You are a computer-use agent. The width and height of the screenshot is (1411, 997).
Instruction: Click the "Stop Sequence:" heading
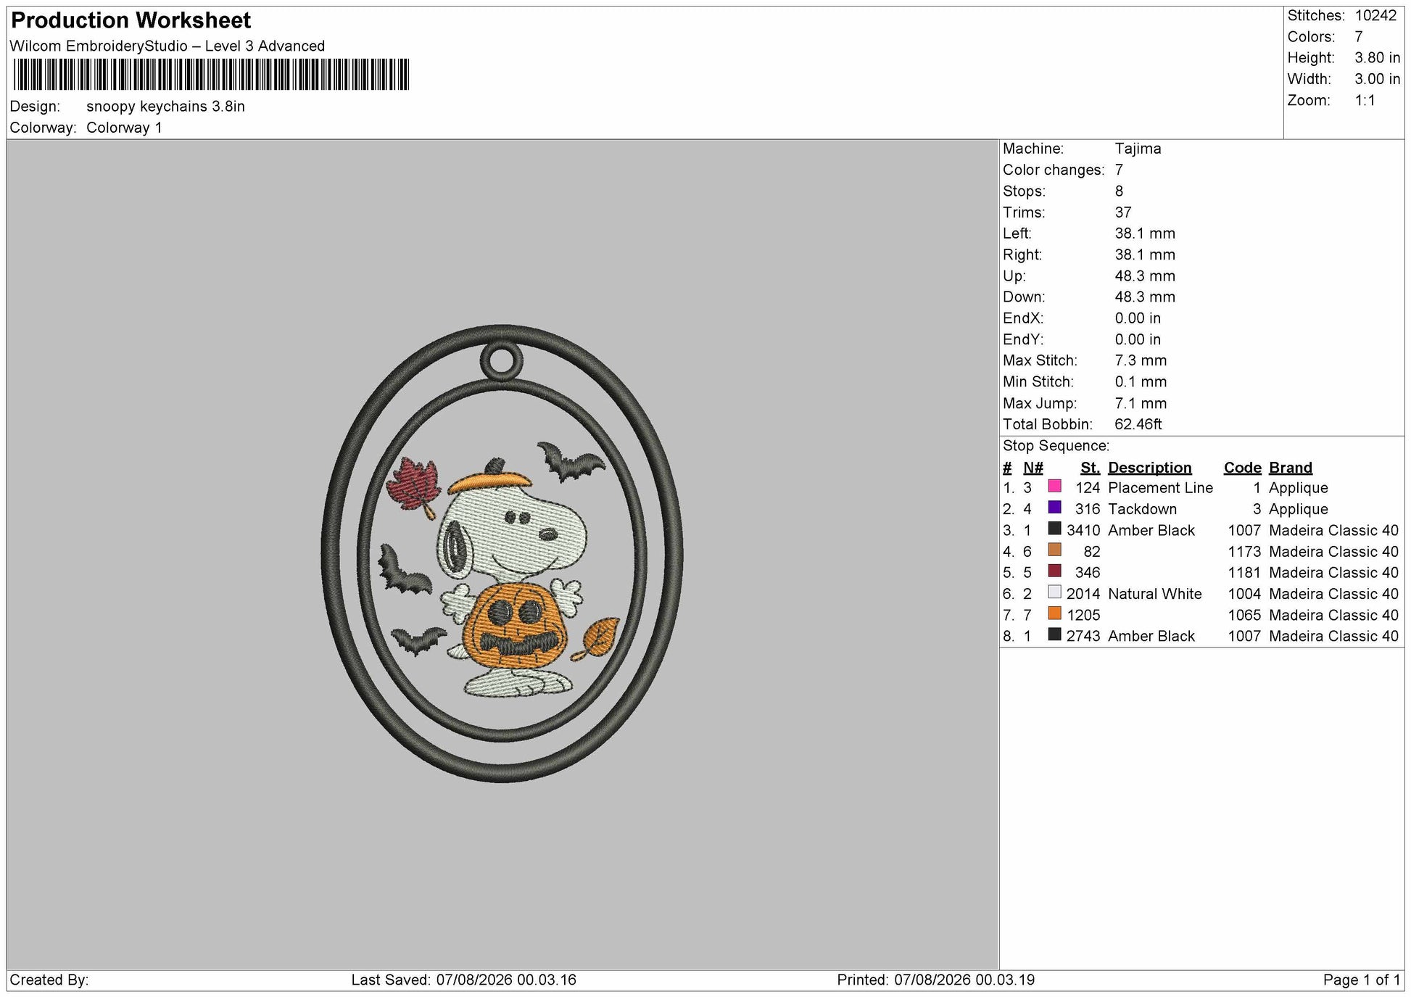tap(1056, 447)
